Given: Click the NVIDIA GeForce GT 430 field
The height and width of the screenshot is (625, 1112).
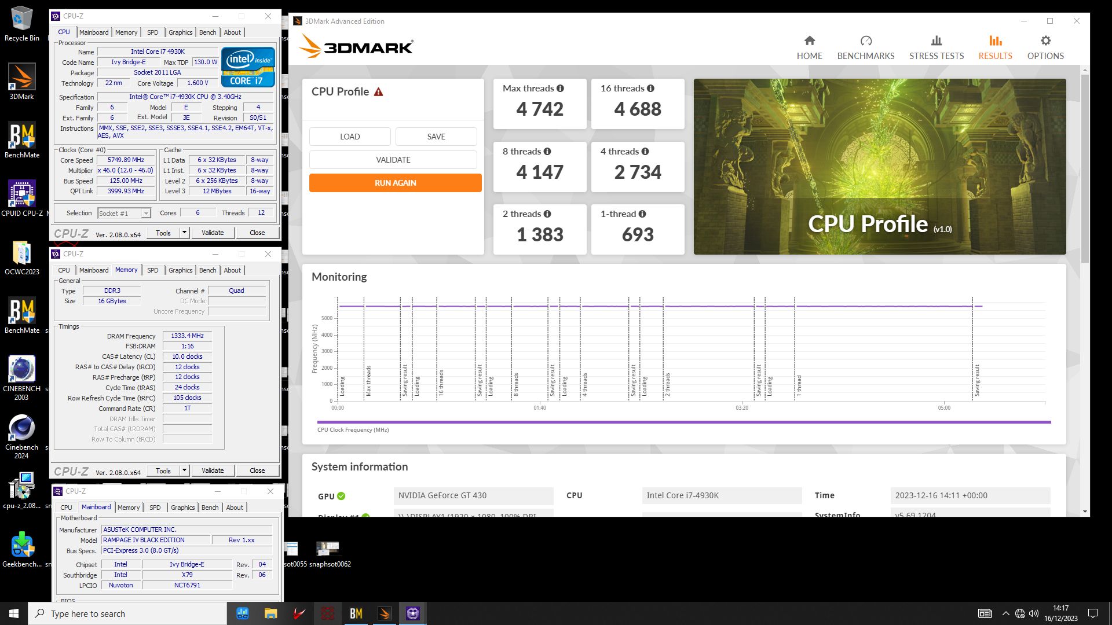Looking at the screenshot, I should (x=473, y=496).
